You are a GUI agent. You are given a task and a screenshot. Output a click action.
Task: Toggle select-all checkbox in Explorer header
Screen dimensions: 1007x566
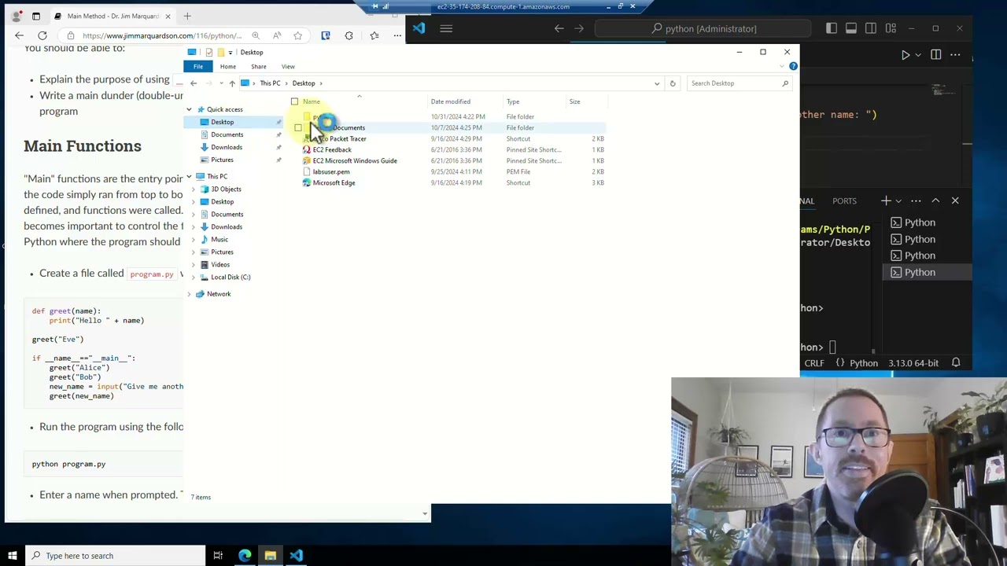(x=294, y=101)
